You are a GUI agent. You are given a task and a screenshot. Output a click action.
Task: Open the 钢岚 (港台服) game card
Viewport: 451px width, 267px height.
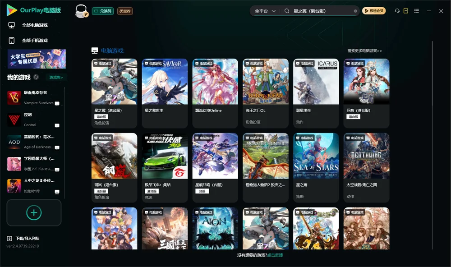pos(114,167)
